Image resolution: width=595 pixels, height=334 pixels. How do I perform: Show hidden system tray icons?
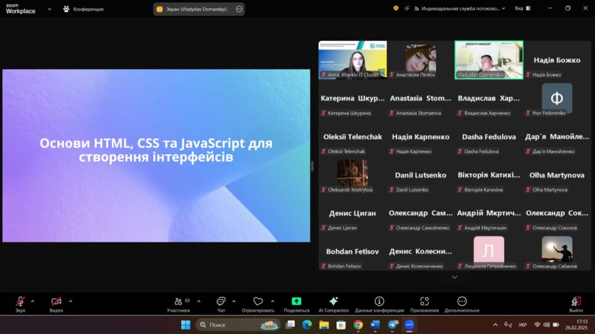pos(495,325)
